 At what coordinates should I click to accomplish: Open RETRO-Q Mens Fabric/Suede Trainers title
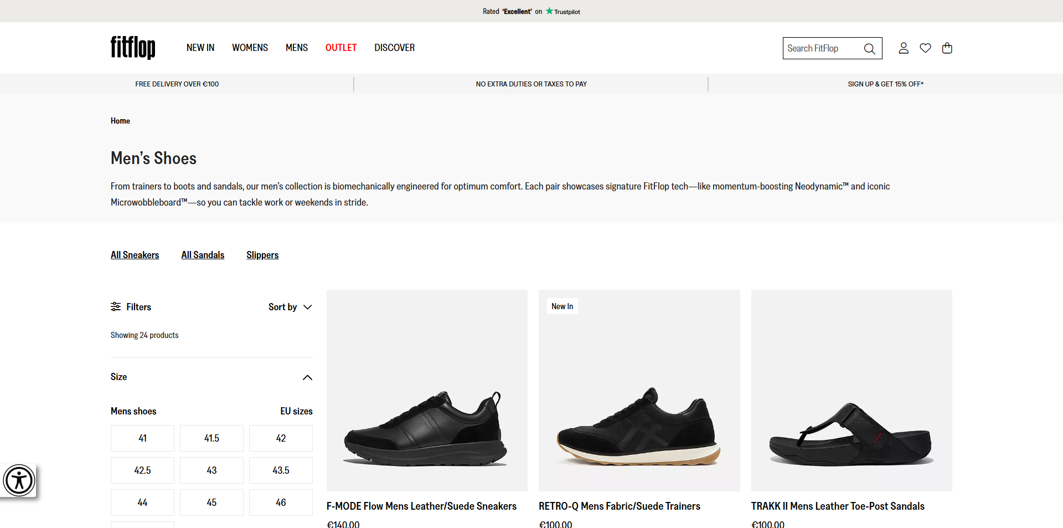click(620, 506)
